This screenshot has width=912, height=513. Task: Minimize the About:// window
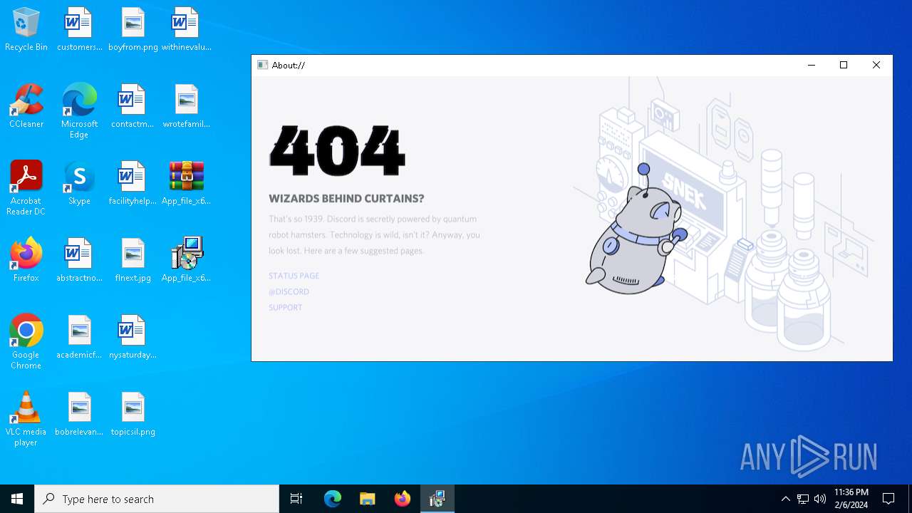click(x=811, y=65)
